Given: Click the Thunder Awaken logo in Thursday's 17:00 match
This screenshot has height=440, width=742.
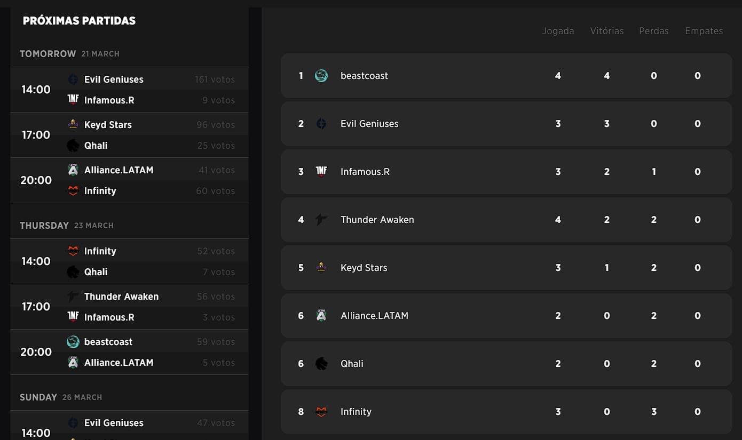Looking at the screenshot, I should pos(73,297).
